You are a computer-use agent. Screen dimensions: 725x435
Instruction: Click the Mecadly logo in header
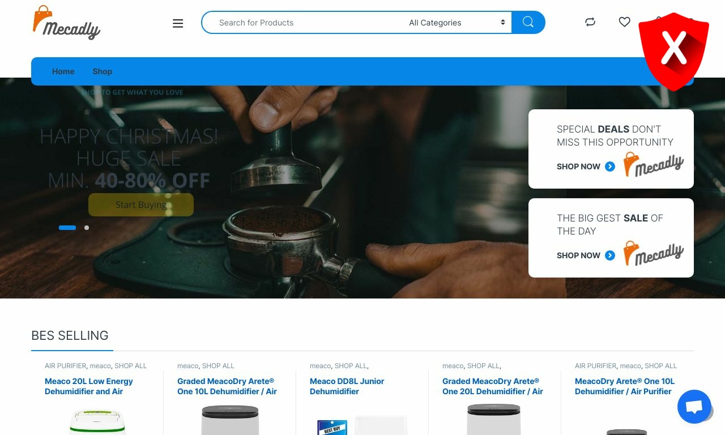(66, 23)
